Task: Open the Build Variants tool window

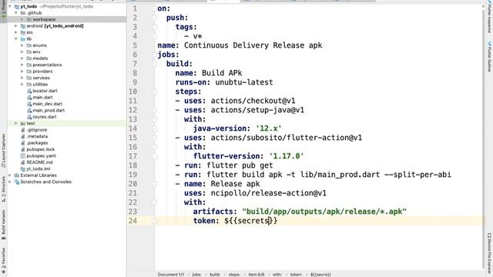Action: (x=3, y=225)
